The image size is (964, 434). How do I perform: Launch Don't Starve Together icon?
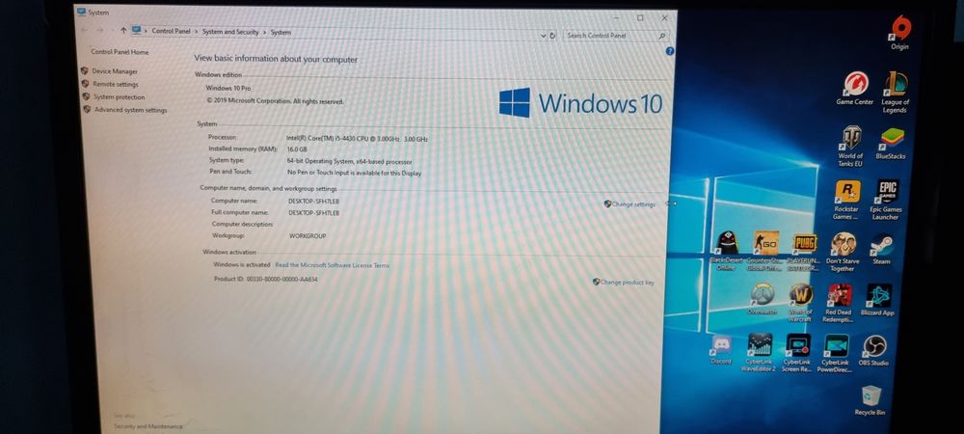pyautogui.click(x=843, y=252)
